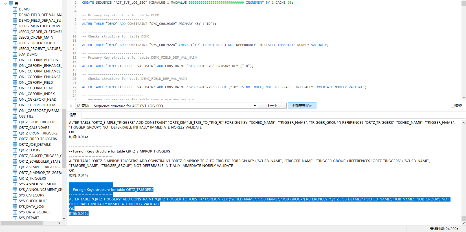Click table icon beside QRTZ_BLOB_TRIGGERS
The height and width of the screenshot is (232, 466).
[15, 122]
